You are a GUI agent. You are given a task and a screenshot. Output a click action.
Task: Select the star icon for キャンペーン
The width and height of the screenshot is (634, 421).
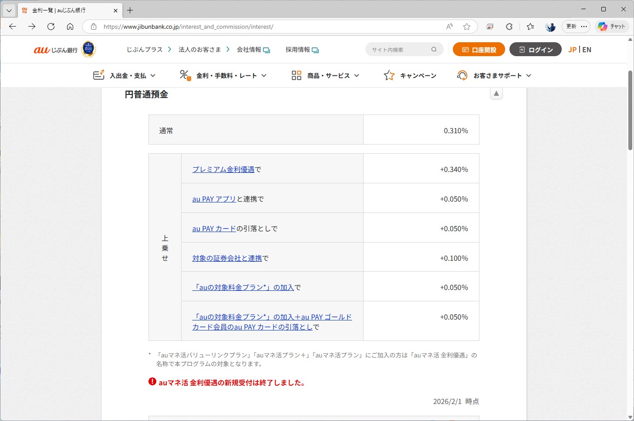click(x=388, y=75)
